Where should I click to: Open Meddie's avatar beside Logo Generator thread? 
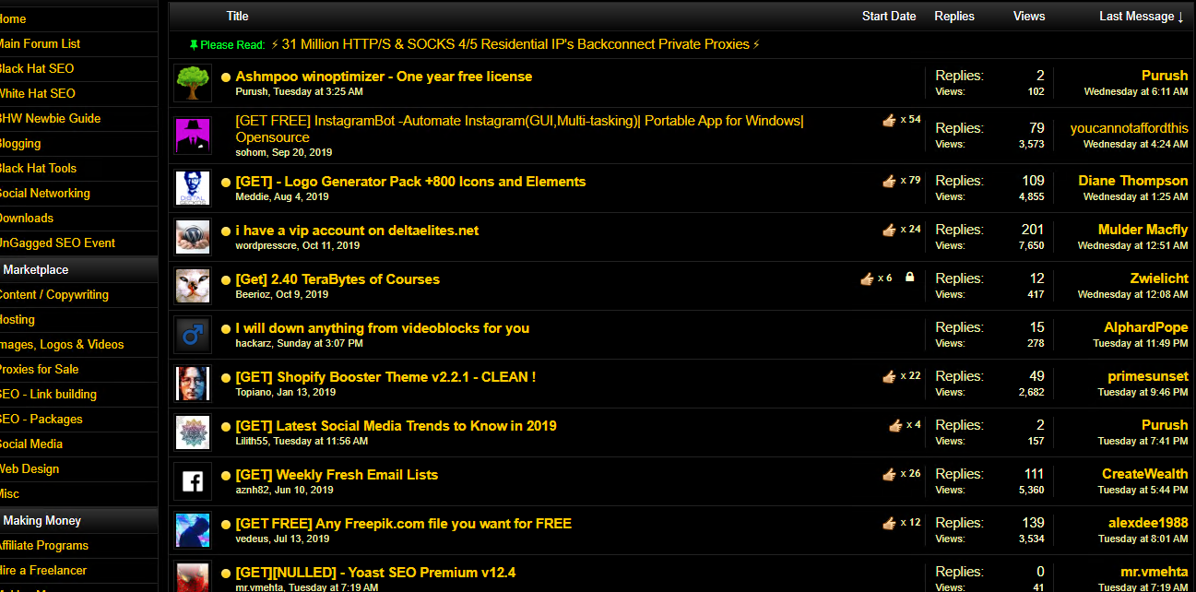pos(193,188)
